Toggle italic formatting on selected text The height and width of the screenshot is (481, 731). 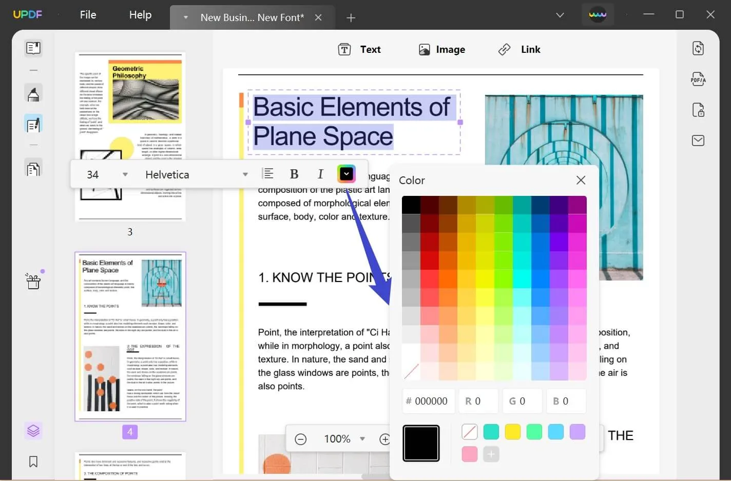[x=320, y=174]
